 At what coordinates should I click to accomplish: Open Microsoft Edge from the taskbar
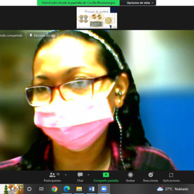[x=66, y=189]
